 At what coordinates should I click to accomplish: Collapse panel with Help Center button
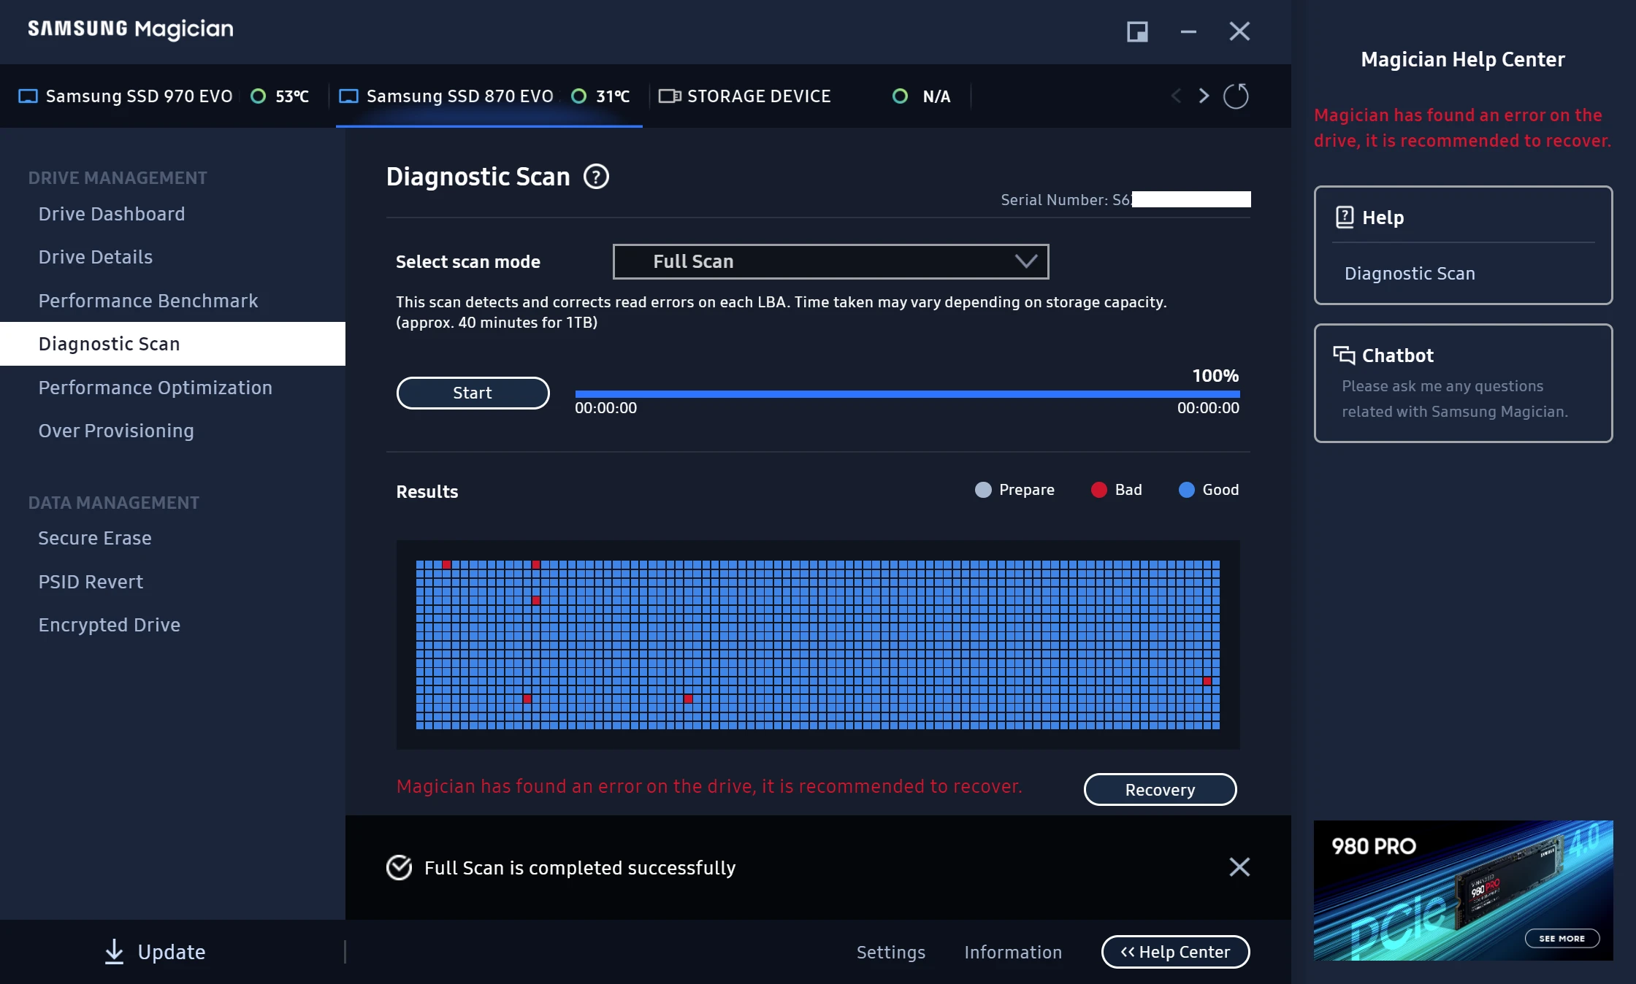[1175, 952]
